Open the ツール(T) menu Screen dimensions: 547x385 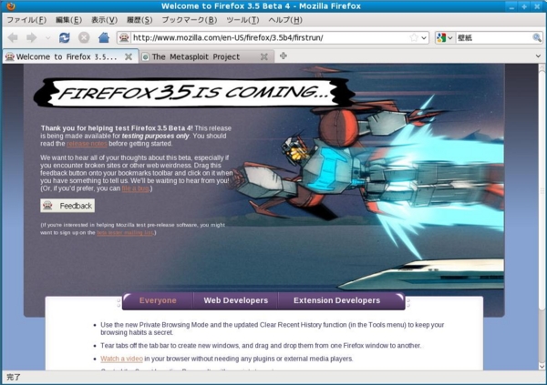pyautogui.click(x=243, y=20)
